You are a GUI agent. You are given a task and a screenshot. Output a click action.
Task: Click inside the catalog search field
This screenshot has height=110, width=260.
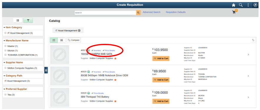(x=105, y=13)
